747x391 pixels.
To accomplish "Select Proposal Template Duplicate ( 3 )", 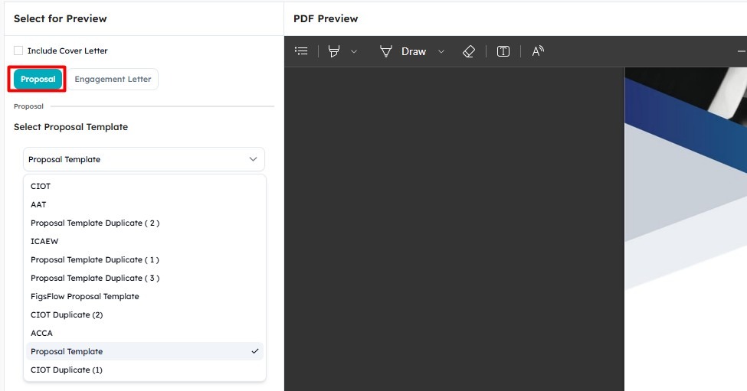I will coord(144,279).
